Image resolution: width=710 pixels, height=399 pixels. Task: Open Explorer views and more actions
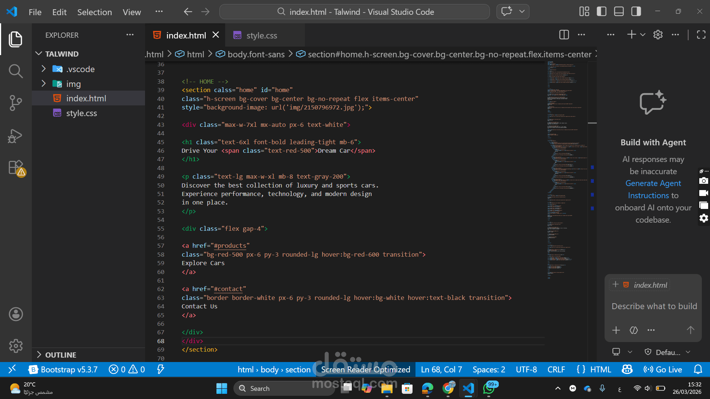click(130, 35)
